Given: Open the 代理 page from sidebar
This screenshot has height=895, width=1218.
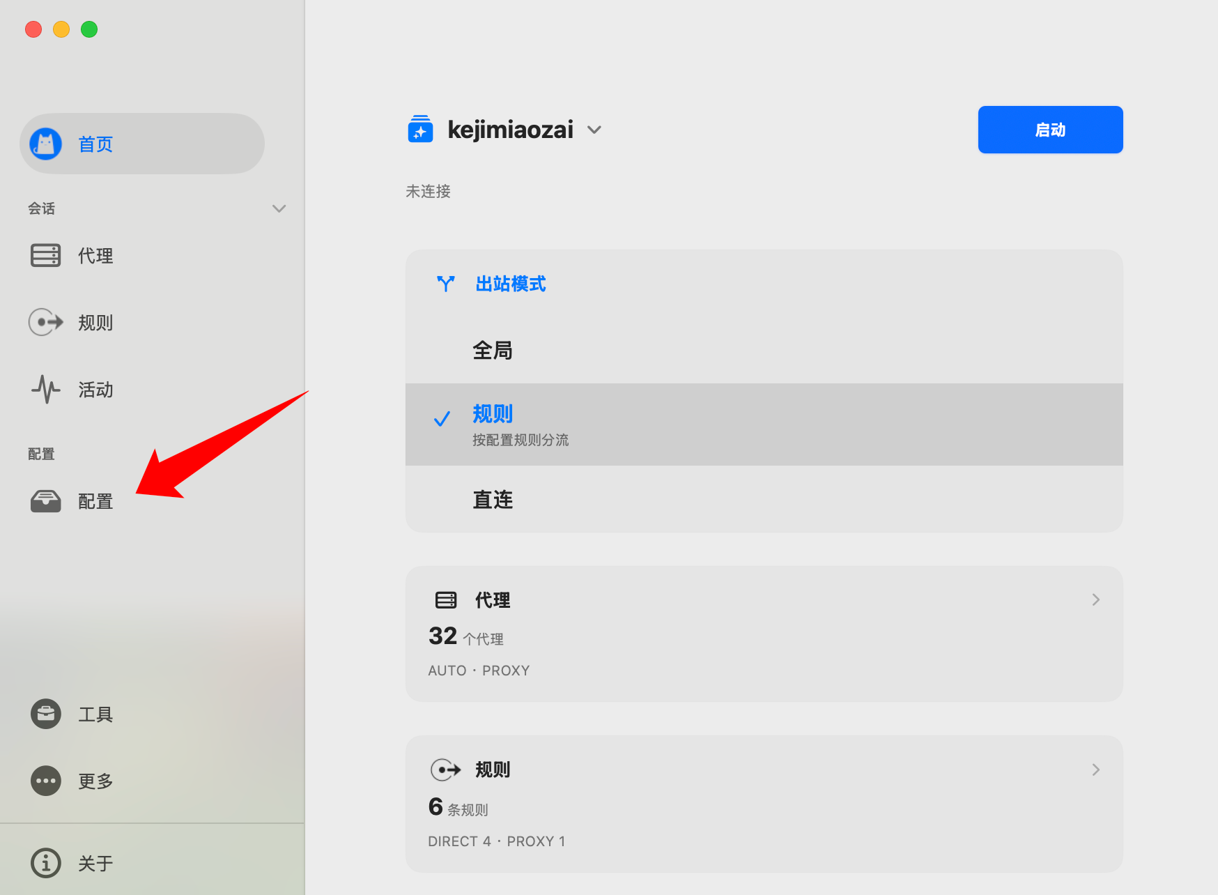Looking at the screenshot, I should 142,255.
